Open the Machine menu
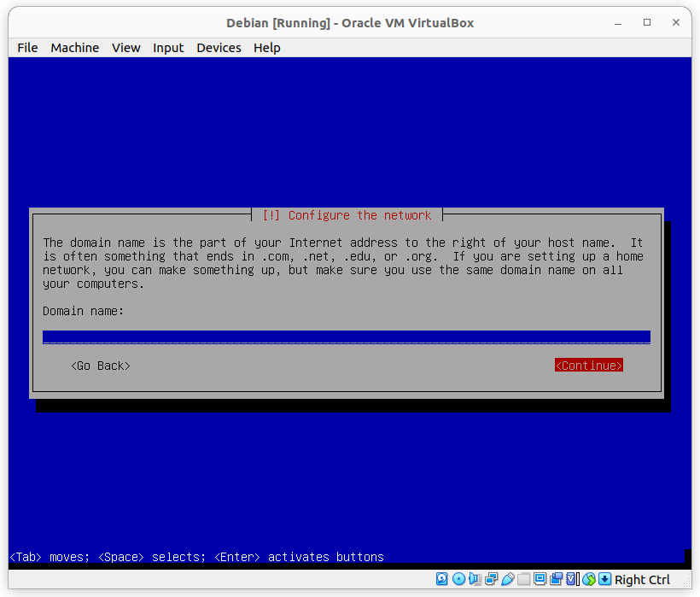This screenshot has width=700, height=597. 74,48
